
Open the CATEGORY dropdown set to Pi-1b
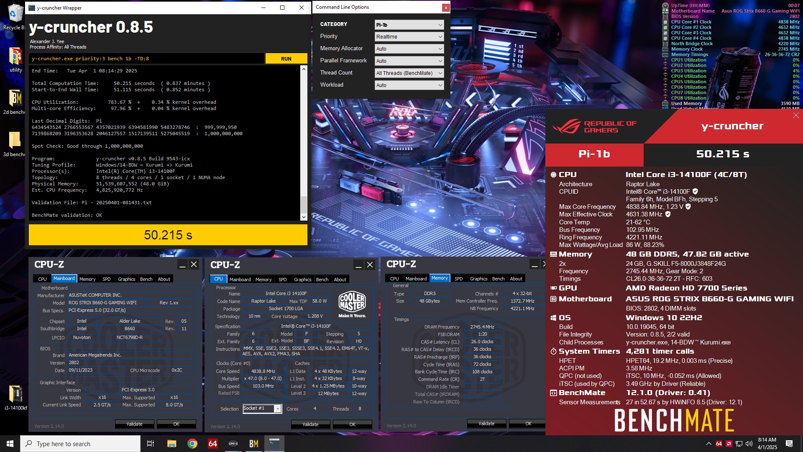coord(409,25)
